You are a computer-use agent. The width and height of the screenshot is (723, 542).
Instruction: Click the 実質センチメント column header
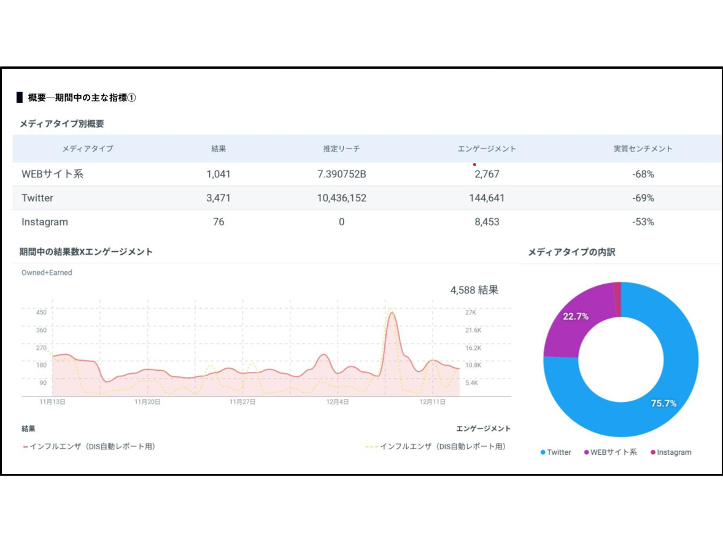point(643,149)
